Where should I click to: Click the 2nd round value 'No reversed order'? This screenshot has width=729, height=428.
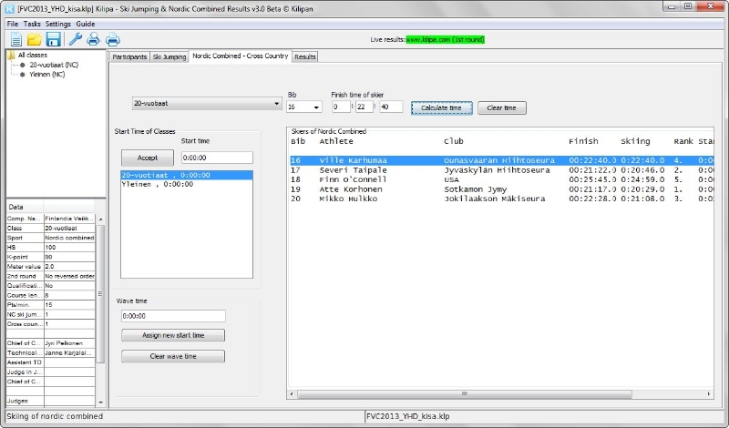pos(69,276)
